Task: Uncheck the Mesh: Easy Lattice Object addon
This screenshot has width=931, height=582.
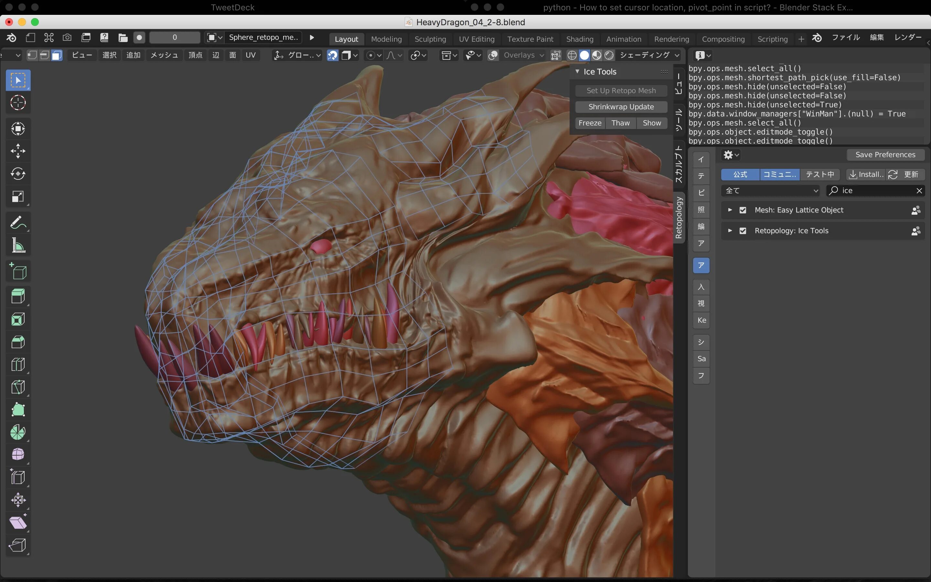Action: pos(743,210)
